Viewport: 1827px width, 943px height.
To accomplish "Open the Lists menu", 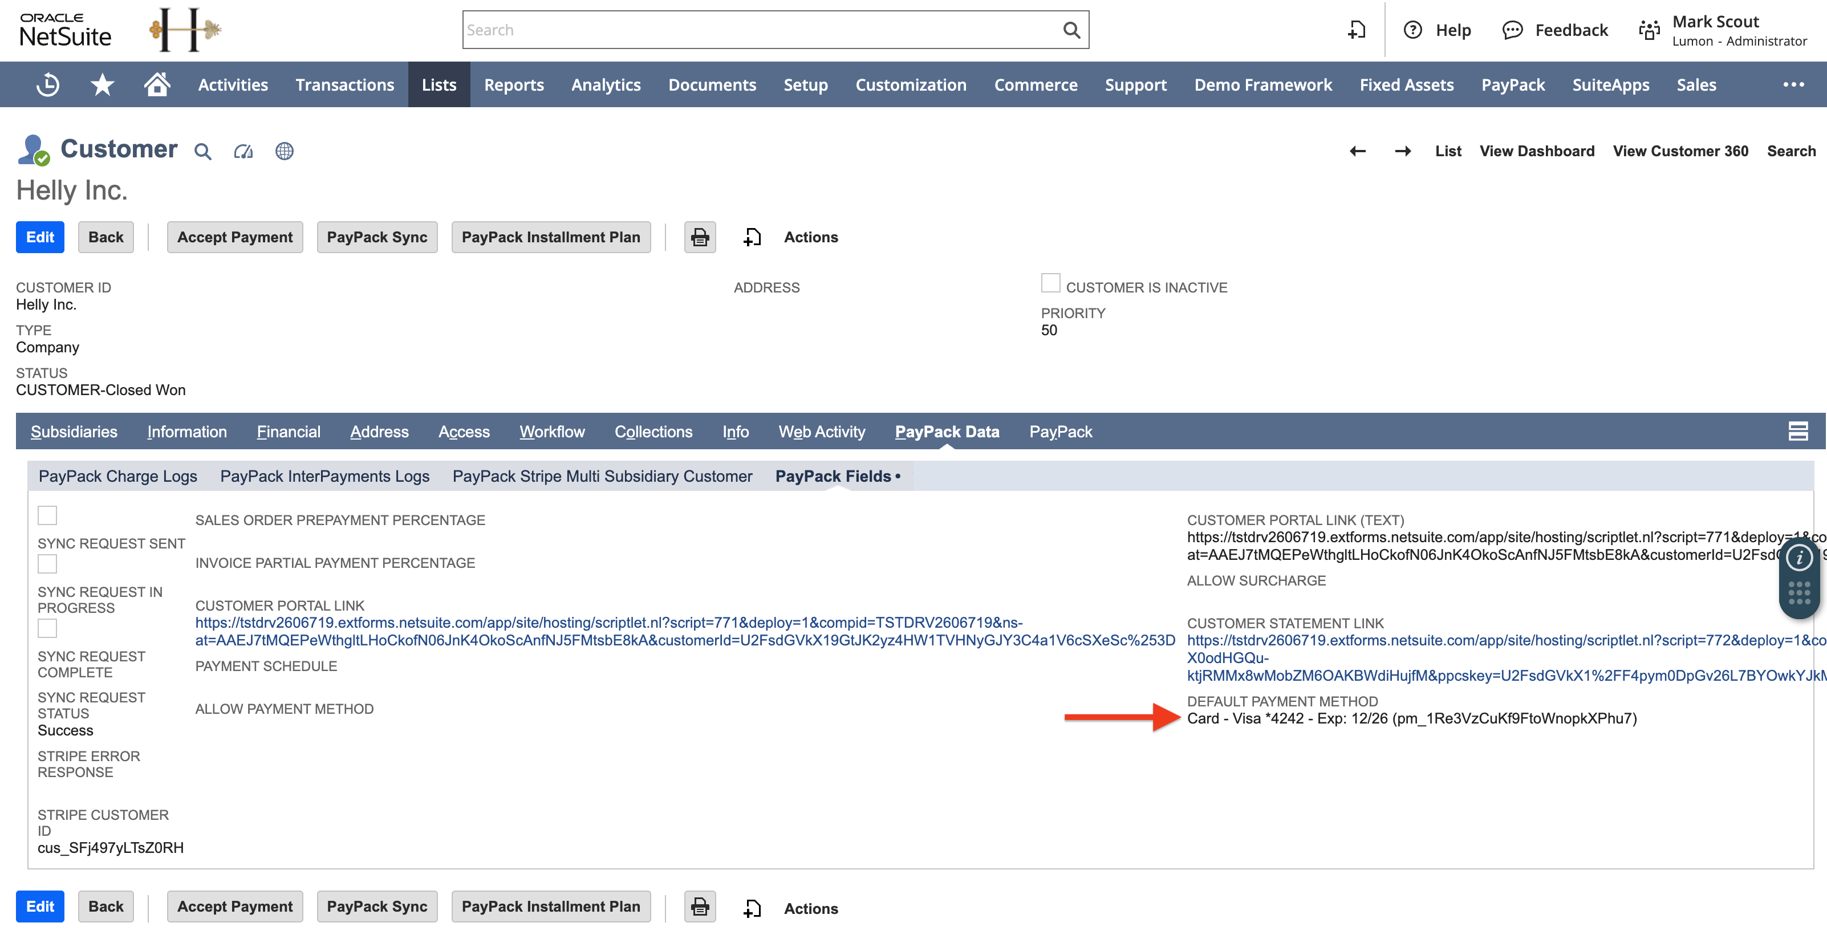I will point(439,84).
